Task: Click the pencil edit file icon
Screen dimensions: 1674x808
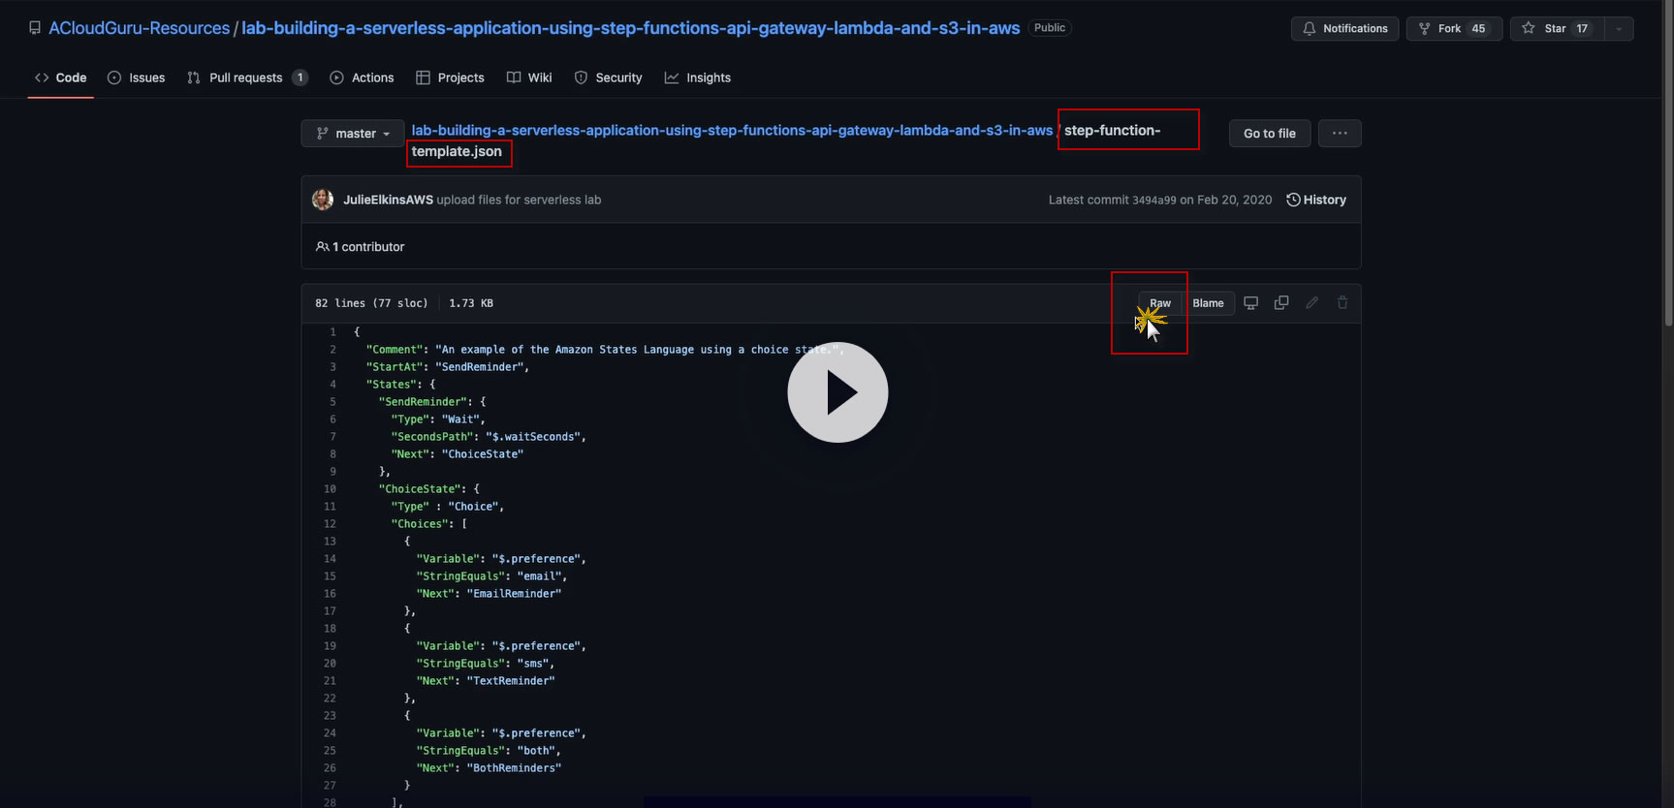Action: 1312,303
